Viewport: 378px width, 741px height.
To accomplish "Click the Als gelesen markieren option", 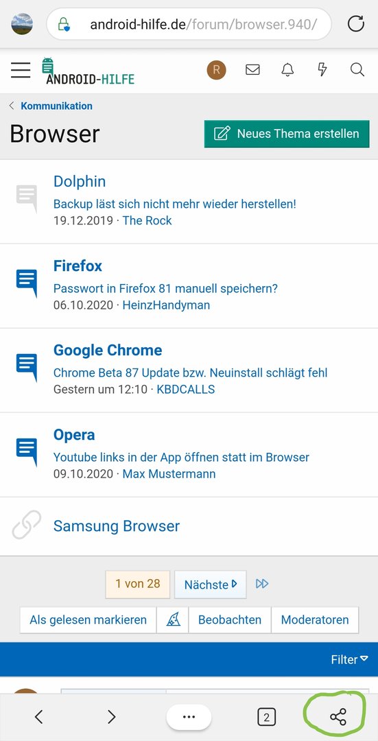I will pyautogui.click(x=88, y=620).
